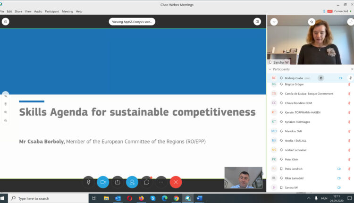354x203 pixels.
Task: Toggle microphone for Borboly Csaba in participant list
Action: (350, 78)
